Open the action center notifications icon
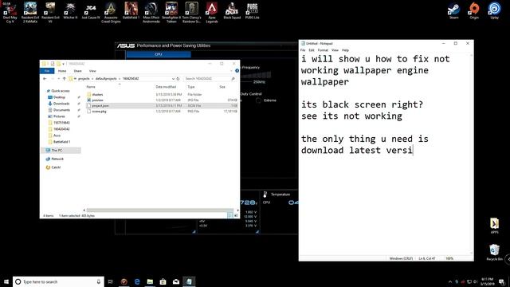The width and height of the screenshot is (510, 287). click(502, 281)
